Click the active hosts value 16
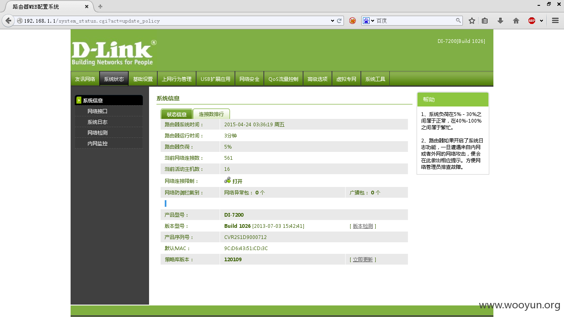 click(x=227, y=169)
